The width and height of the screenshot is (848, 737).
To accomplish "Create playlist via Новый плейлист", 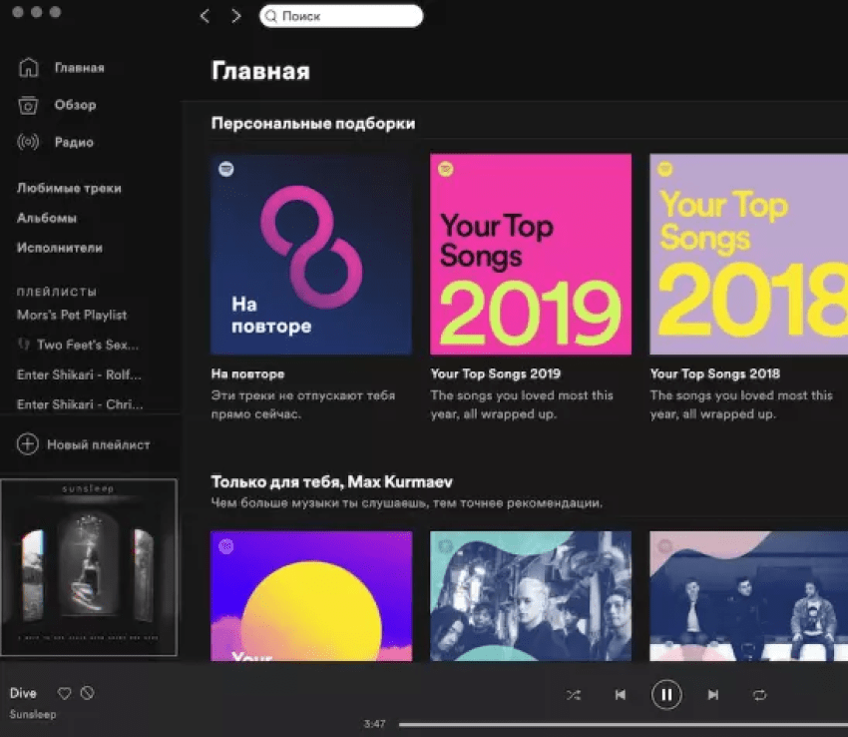I will coord(99,444).
